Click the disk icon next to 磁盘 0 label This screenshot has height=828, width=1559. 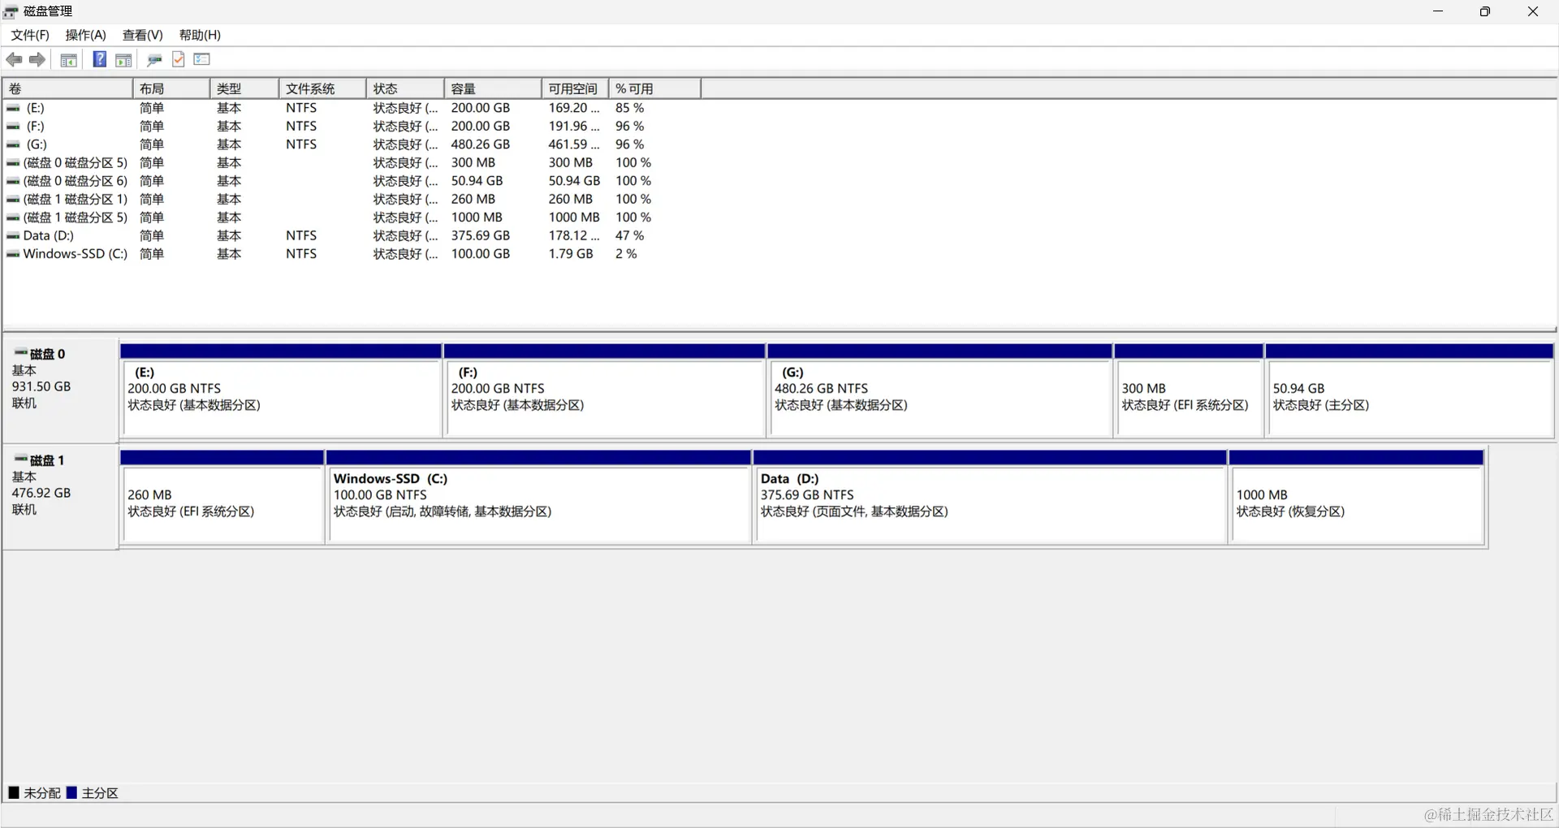pos(21,353)
